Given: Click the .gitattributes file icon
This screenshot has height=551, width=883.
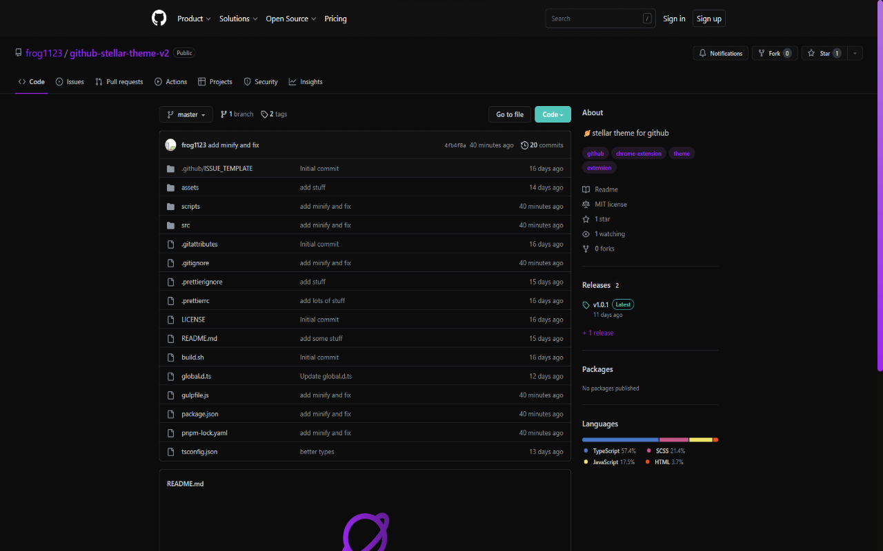Looking at the screenshot, I should (x=171, y=245).
